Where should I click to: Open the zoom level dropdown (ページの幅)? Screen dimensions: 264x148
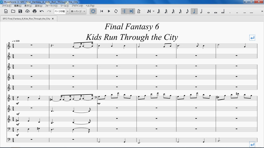[62, 11]
